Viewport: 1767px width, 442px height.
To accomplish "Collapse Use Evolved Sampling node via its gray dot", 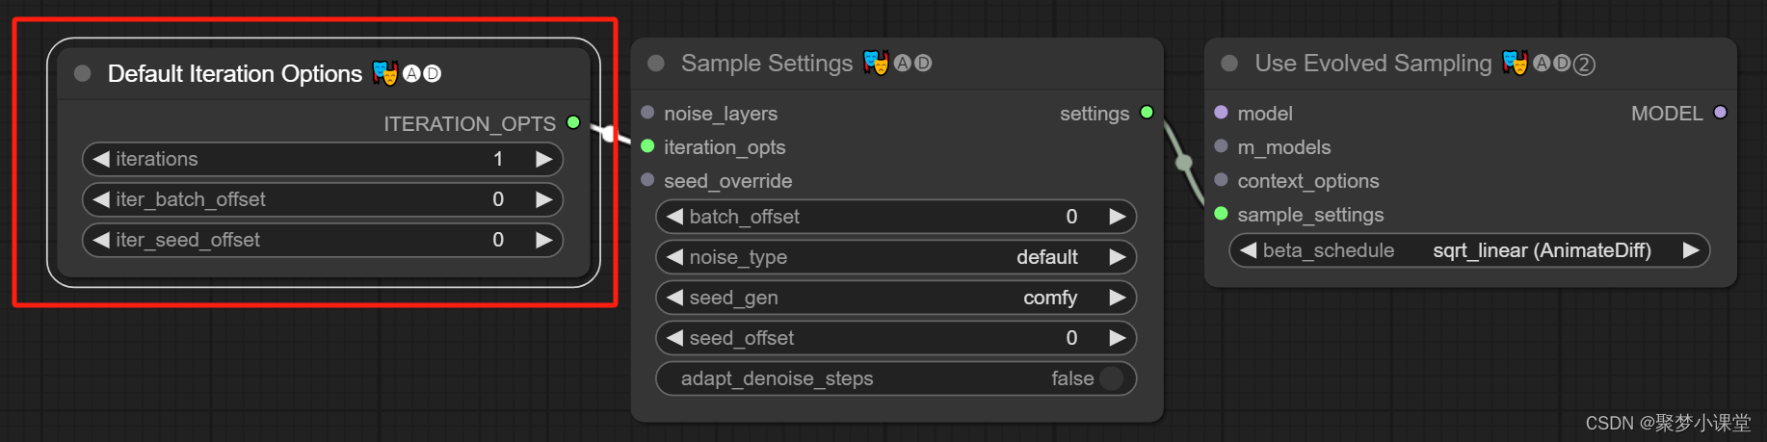I will [x=1229, y=64].
